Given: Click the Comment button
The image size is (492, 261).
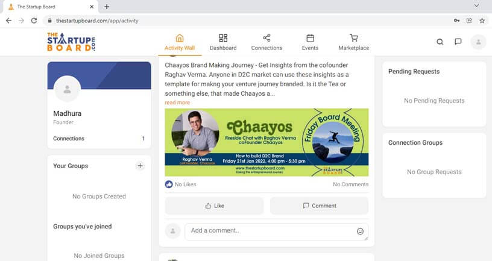Looking at the screenshot, I should [319, 206].
